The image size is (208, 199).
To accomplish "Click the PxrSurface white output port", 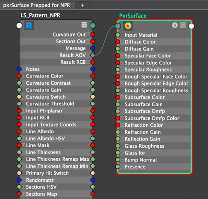I will 191,26.
